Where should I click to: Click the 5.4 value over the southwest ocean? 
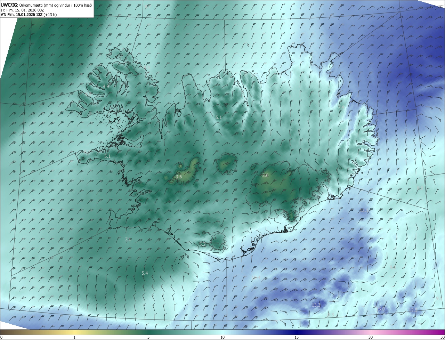click(145, 273)
